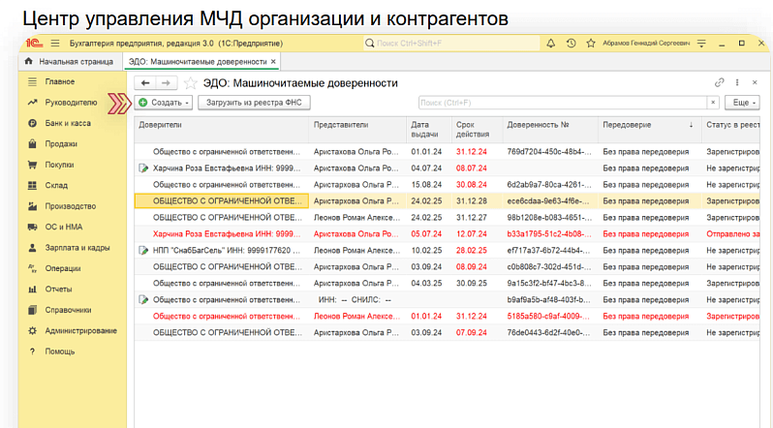Switch to Начальная страница tab
The width and height of the screenshot is (773, 428).
(71, 62)
